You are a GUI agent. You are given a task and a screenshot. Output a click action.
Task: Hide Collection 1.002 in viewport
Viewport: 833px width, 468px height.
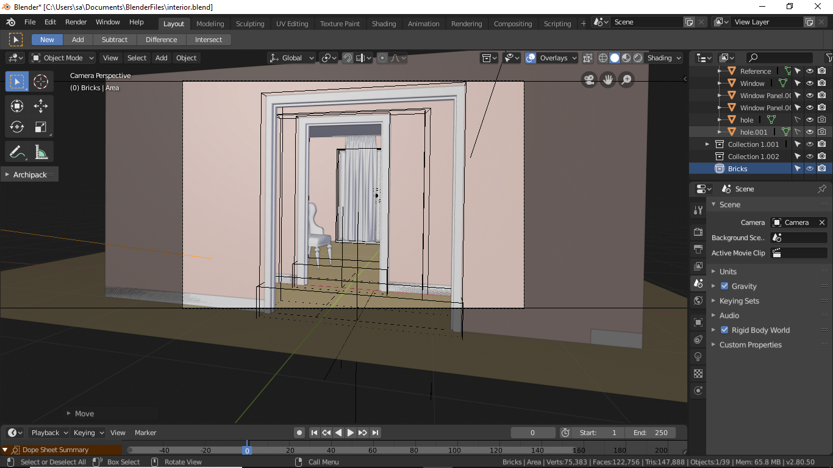(x=810, y=157)
